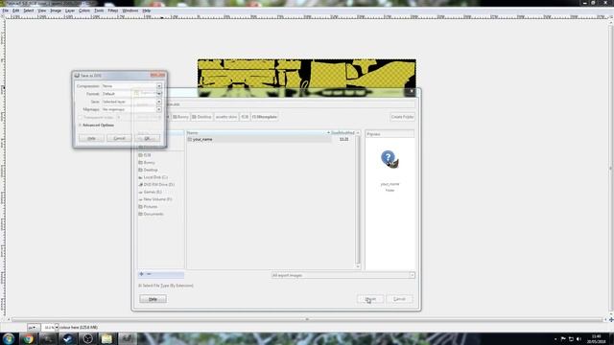Click the navigate-image icon at canvas corner
Viewport: 614px width, 345px height.
(x=611, y=319)
